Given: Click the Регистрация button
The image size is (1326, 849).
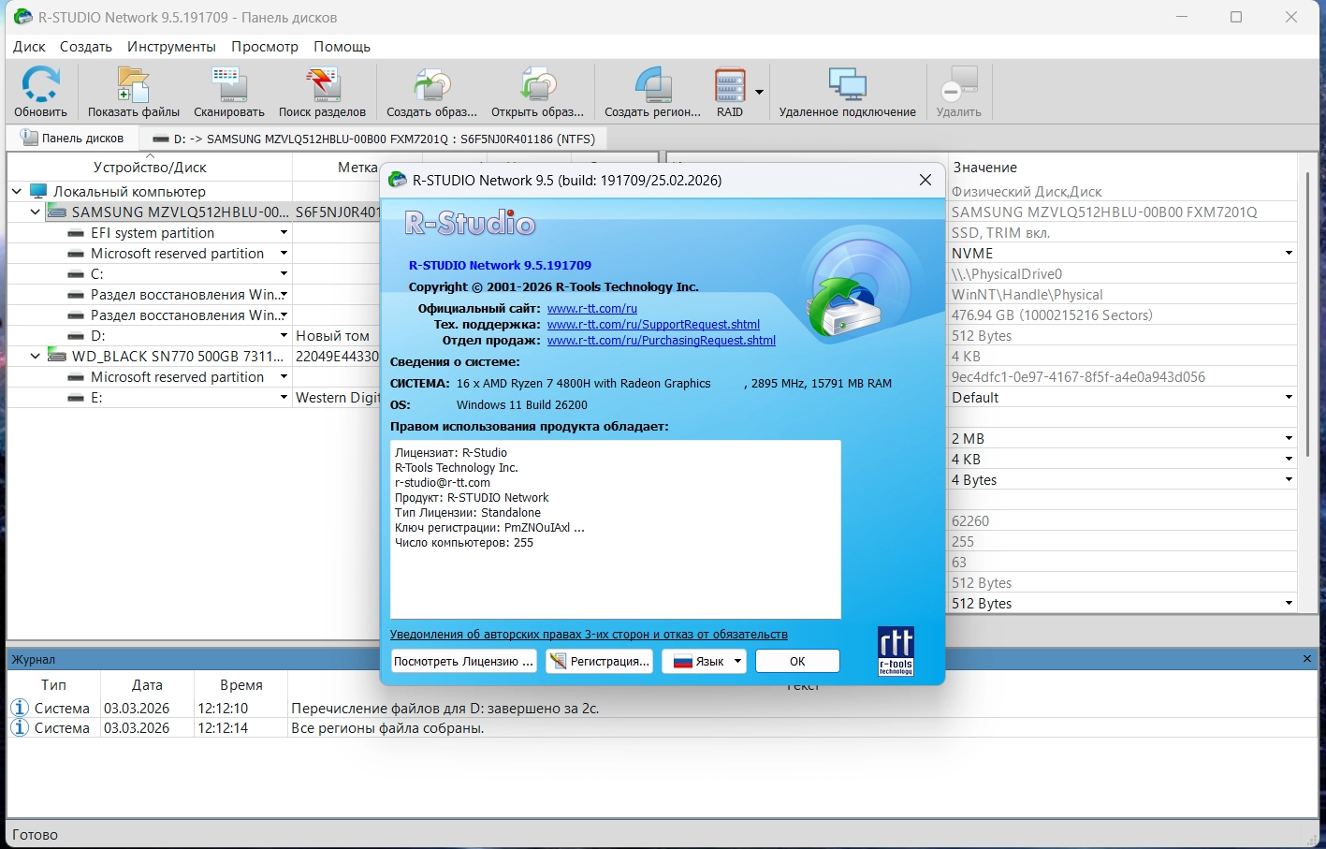Looking at the screenshot, I should [599, 661].
